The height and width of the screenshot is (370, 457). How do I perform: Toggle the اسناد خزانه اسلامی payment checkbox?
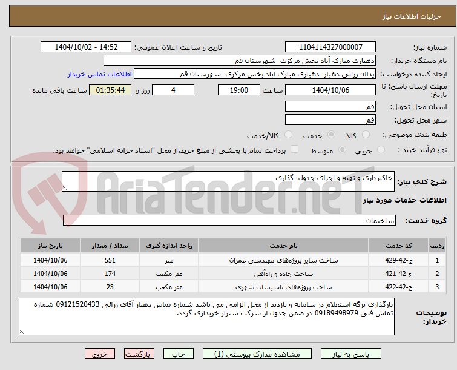295,149
